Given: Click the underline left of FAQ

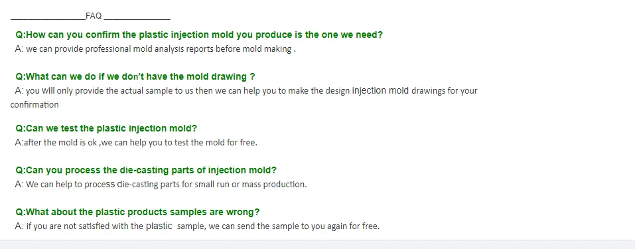Looking at the screenshot, I should (48, 19).
